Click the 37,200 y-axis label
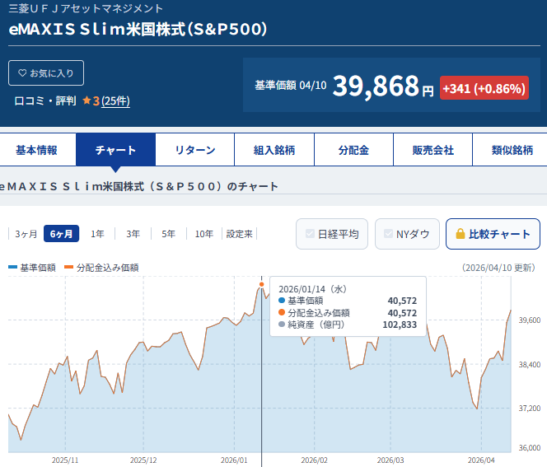 (530, 408)
